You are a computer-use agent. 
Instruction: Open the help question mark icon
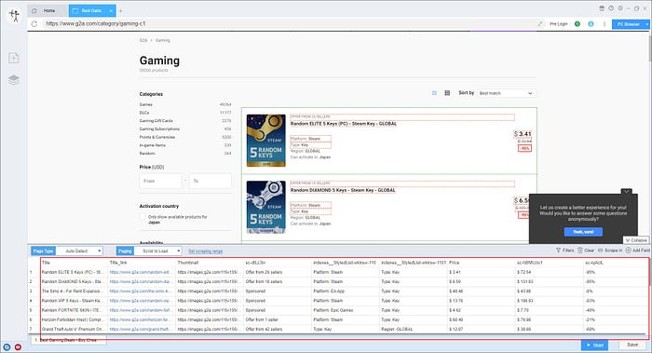coord(611,8)
